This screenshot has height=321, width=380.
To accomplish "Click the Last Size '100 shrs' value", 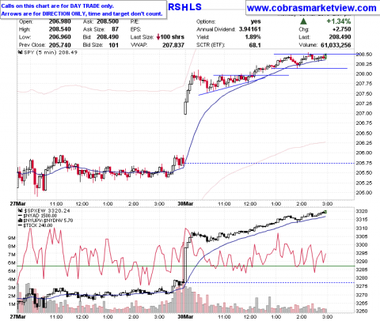I will 173,37.
